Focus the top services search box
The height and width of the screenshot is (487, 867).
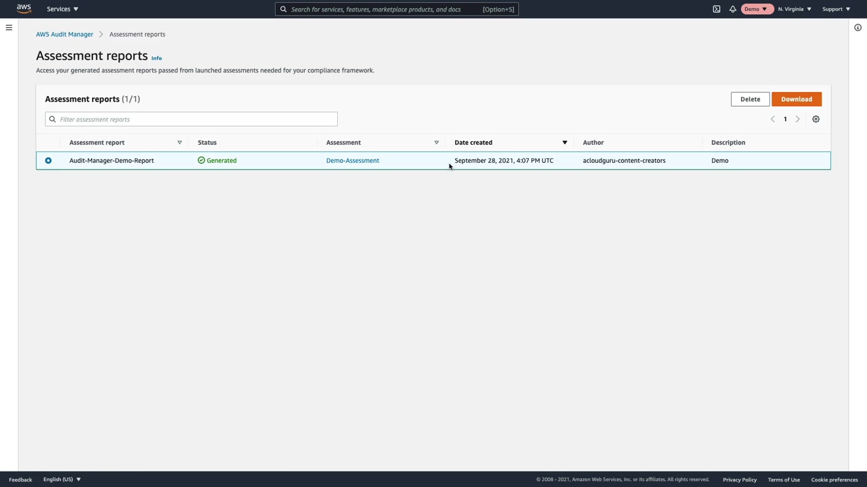(x=397, y=9)
